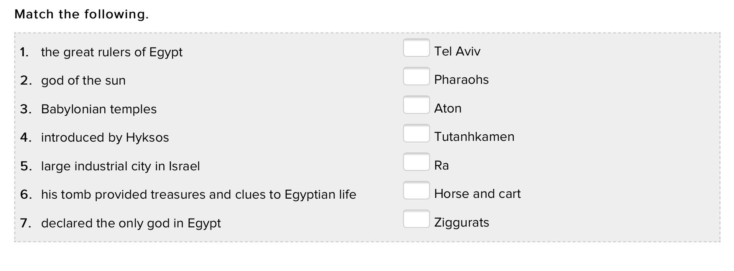This screenshot has height=271, width=734.
Task: Click the answer box beside Pharaohs
Action: tap(416, 77)
